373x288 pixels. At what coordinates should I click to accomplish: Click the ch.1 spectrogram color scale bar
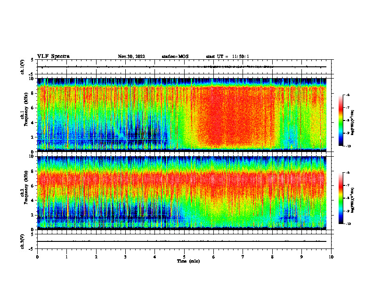[341, 120]
